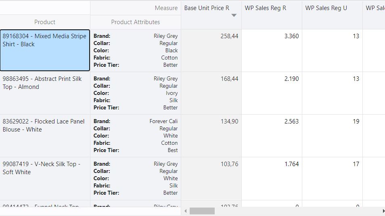
Task: Click the Product column header
Action: tap(45, 22)
